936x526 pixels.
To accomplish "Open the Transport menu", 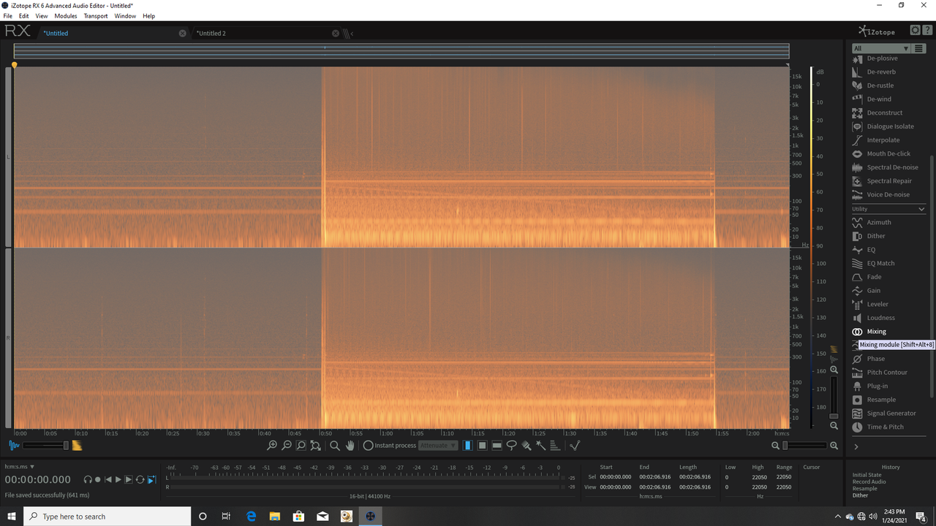I will pos(96,16).
